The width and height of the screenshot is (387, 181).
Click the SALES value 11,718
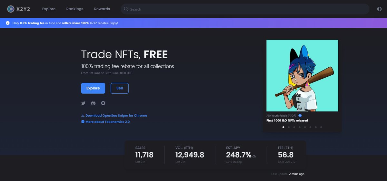tap(144, 155)
